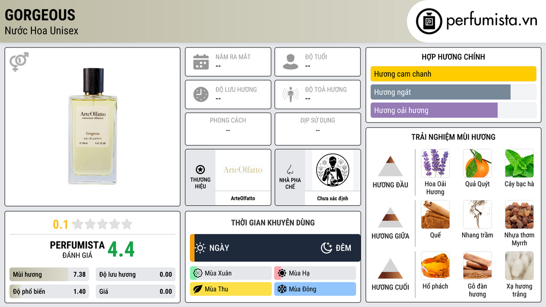Click the Chưa xác định perfumer caption
The width and height of the screenshot is (546, 307).
pos(333,198)
